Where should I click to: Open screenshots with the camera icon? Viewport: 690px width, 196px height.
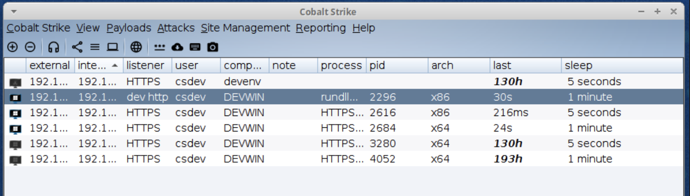point(213,47)
